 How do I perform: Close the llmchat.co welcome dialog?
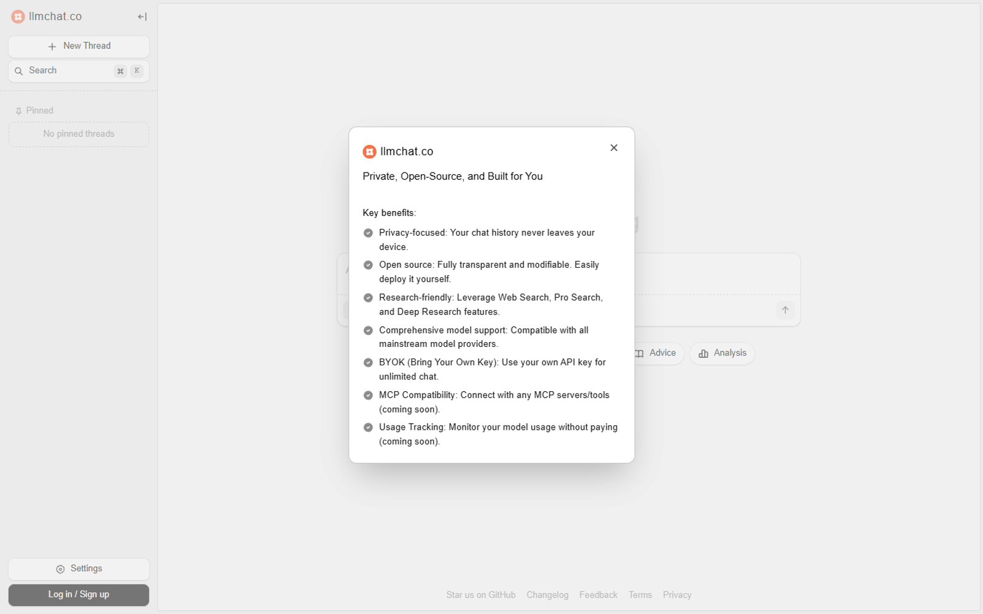tap(614, 148)
